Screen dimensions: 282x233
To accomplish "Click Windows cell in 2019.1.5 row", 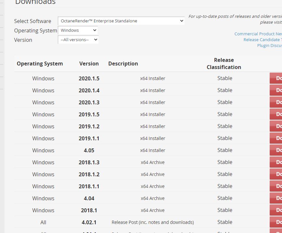I will [x=43, y=114].
